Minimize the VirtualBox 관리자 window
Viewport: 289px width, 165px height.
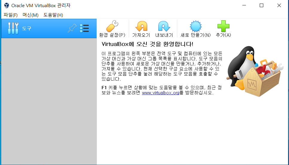(x=244, y=5)
